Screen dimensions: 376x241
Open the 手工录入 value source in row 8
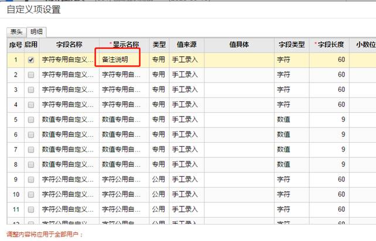coord(187,164)
